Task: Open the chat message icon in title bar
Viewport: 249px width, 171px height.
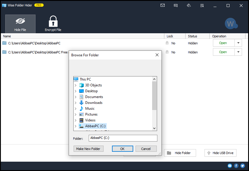Action: pos(176,6)
